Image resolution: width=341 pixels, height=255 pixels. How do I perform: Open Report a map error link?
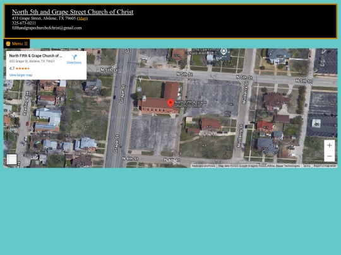point(325,166)
